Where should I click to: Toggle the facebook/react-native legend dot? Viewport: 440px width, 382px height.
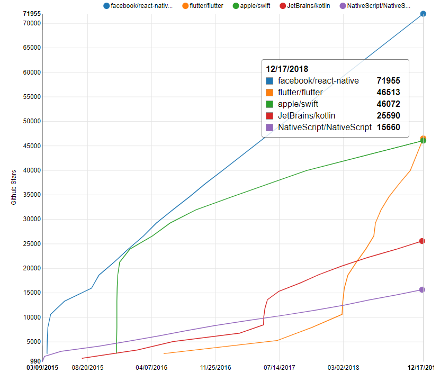106,6
